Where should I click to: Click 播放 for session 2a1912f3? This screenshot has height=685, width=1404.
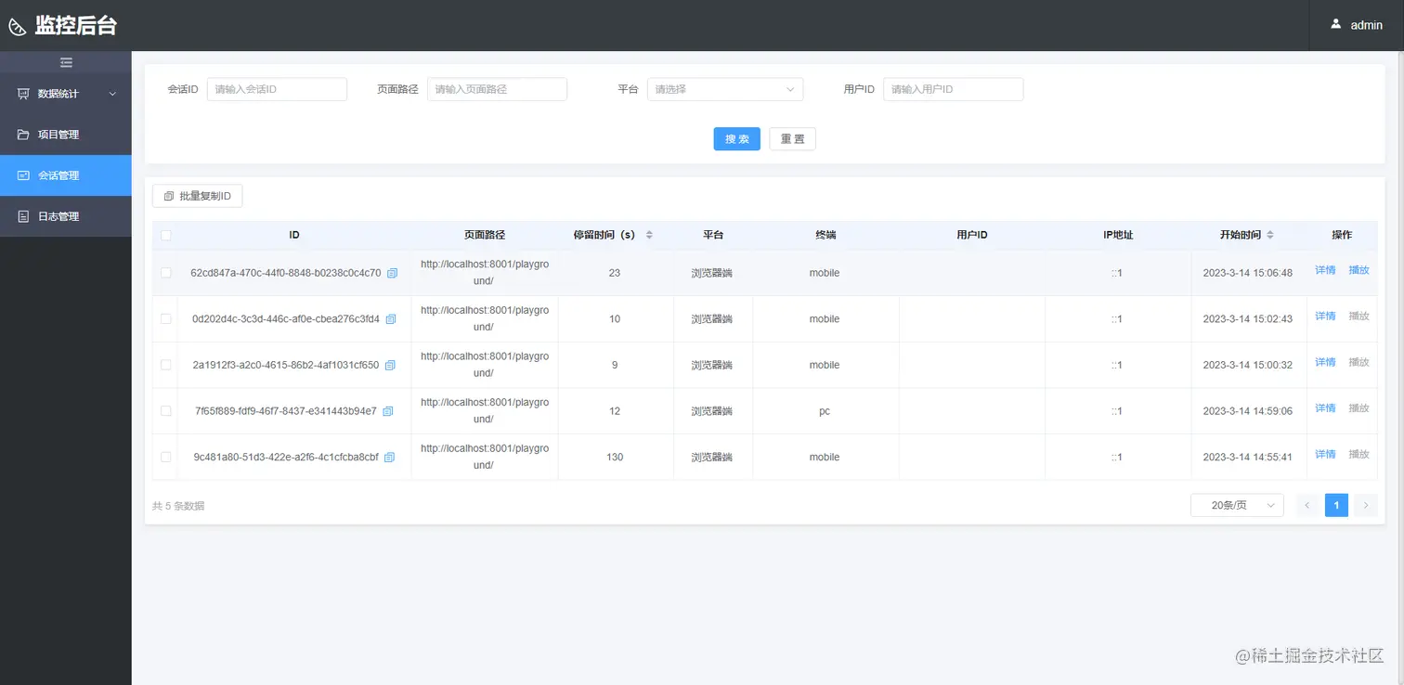[x=1358, y=362]
